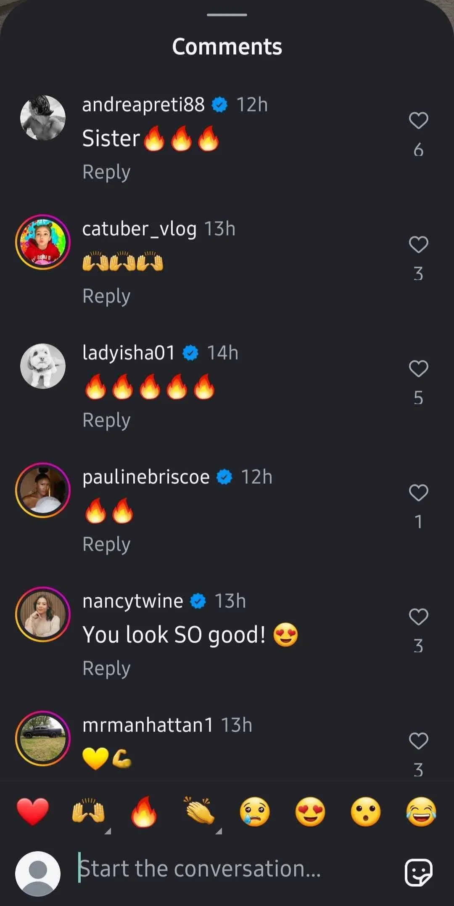454x906 pixels.
Task: Open raised hands emoji skin-tone options
Action: tap(88, 812)
